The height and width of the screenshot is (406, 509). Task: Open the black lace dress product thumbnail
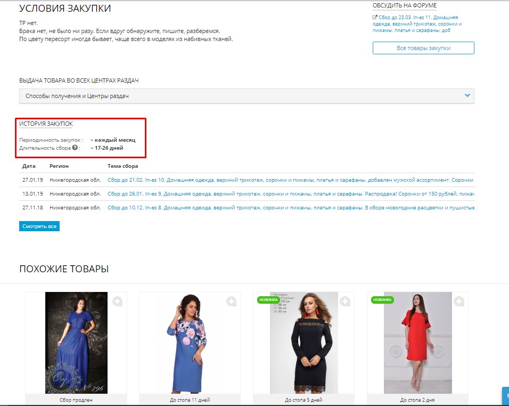click(x=304, y=343)
